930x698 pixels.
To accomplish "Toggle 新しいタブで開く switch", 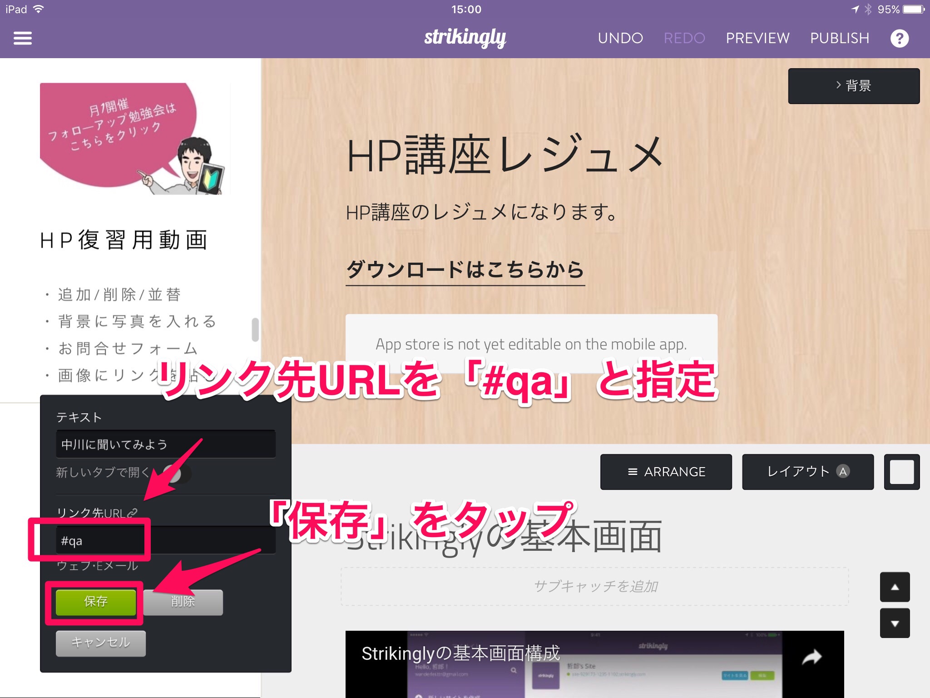I will [x=177, y=473].
